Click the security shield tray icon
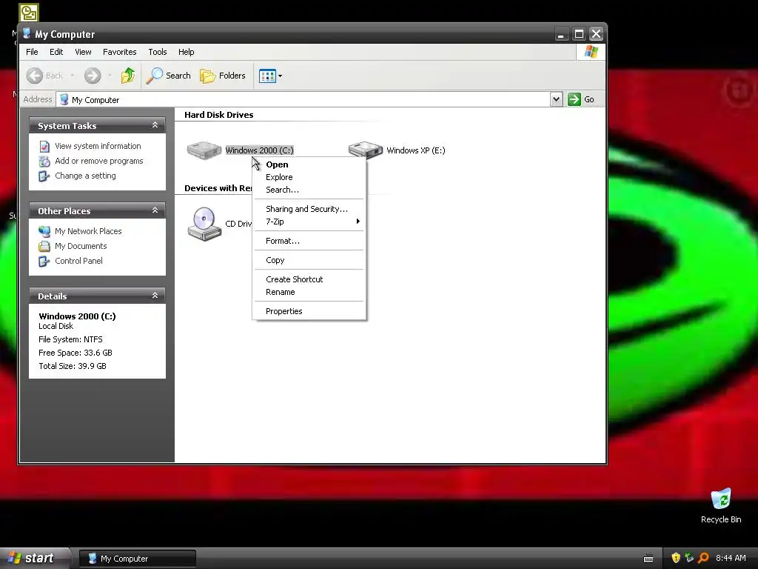The image size is (758, 569). (x=676, y=558)
